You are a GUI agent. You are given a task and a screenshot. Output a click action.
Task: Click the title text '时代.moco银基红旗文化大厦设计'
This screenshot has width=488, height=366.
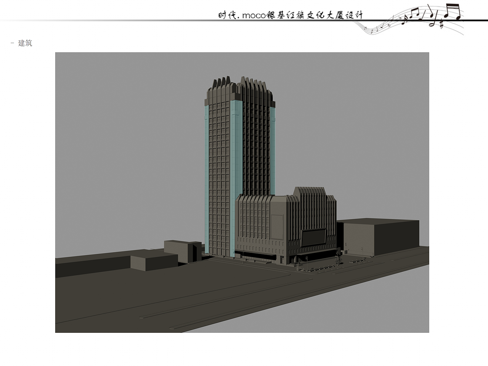pyautogui.click(x=291, y=15)
